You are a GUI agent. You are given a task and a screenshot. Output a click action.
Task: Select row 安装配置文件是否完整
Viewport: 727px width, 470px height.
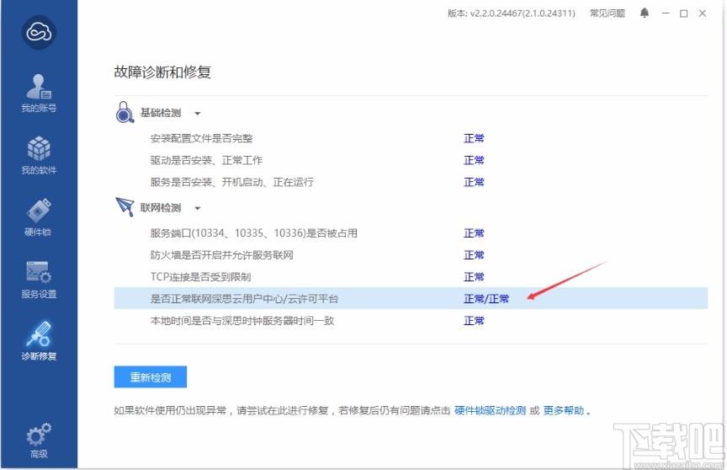411,138
